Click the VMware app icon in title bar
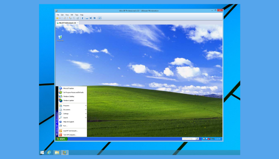The image size is (279, 159). (x=57, y=11)
